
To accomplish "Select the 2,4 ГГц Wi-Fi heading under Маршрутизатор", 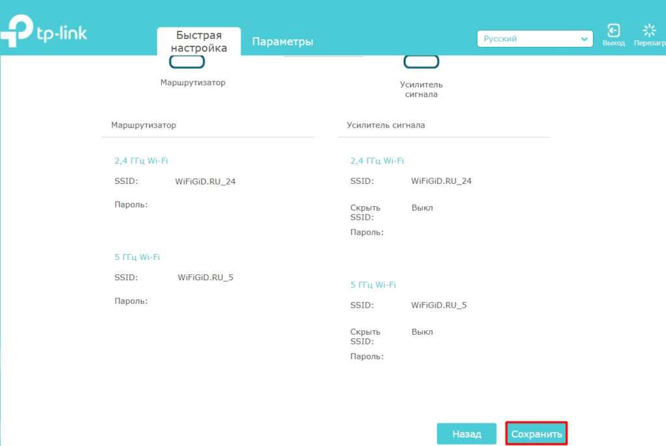I will click(x=141, y=161).
